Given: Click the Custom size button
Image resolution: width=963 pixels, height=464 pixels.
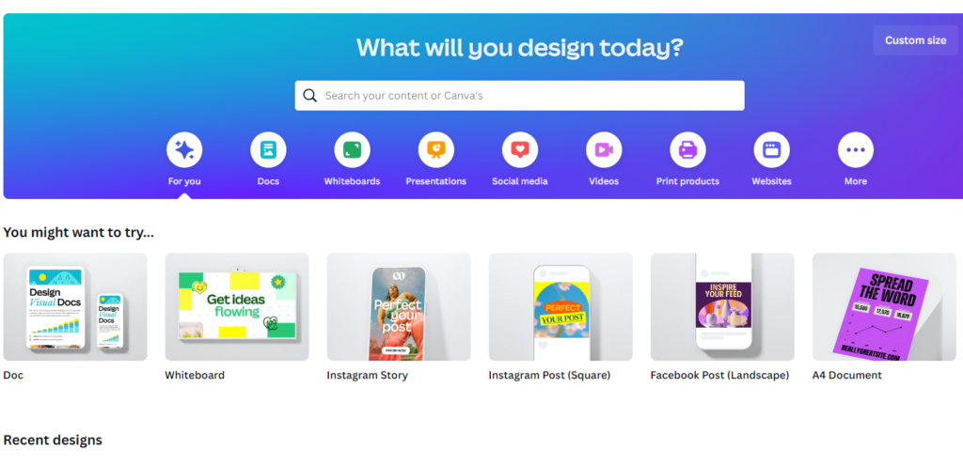Looking at the screenshot, I should coord(916,40).
